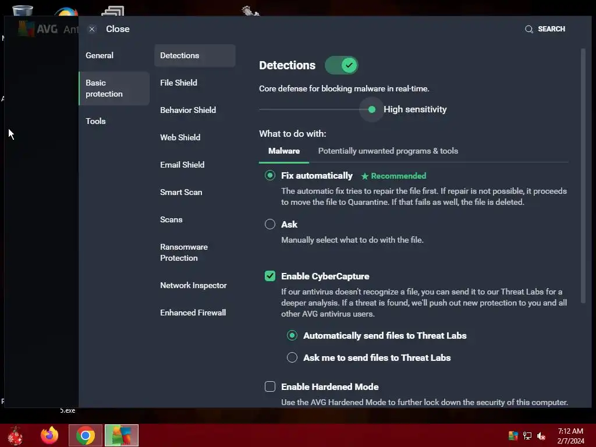The image size is (596, 447).
Task: Open Network Inspector settings
Action: click(194, 285)
